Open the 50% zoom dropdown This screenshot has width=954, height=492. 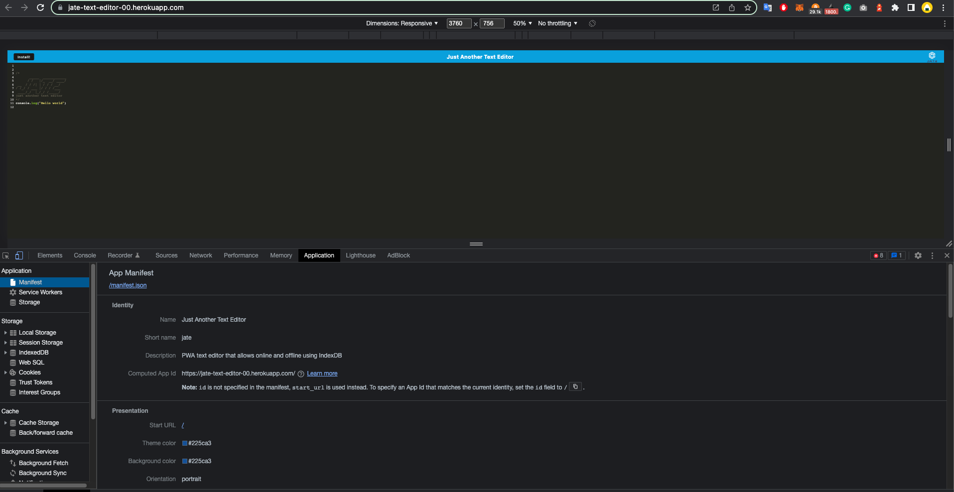click(521, 23)
